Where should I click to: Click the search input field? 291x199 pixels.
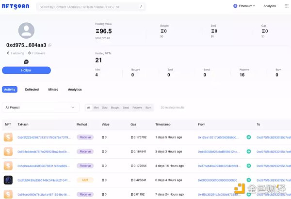coord(87,7)
